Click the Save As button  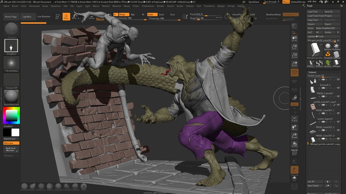[x=332, y=12]
